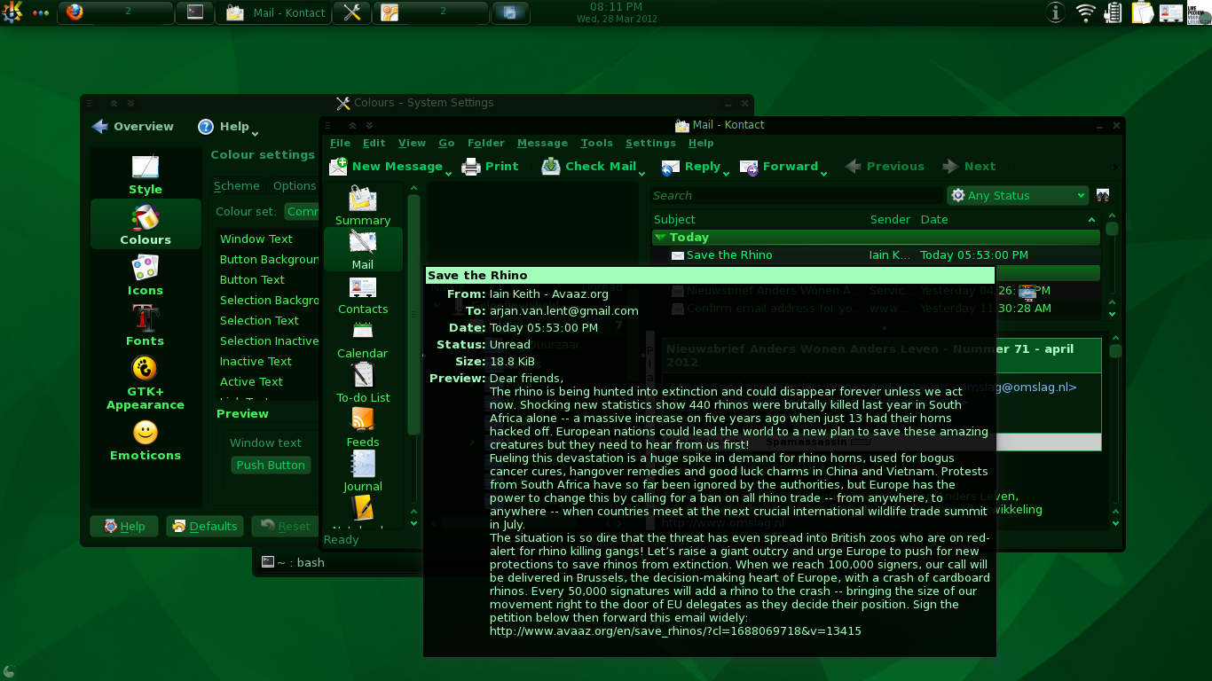Viewport: 1212px width, 681px height.
Task: Go to the Previous message in Kontact
Action: [x=885, y=166]
